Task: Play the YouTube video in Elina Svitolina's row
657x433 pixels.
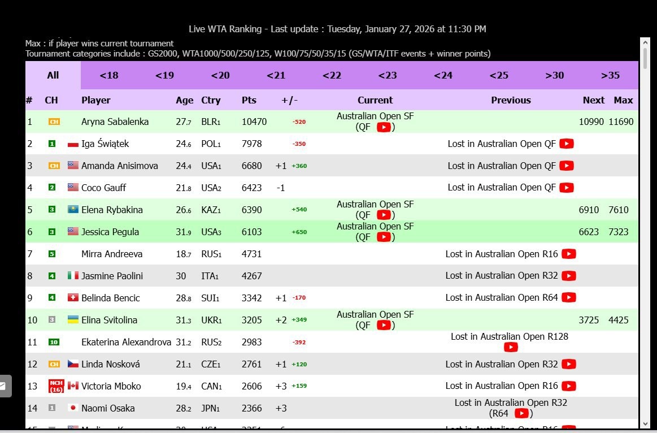Action: [x=384, y=325]
